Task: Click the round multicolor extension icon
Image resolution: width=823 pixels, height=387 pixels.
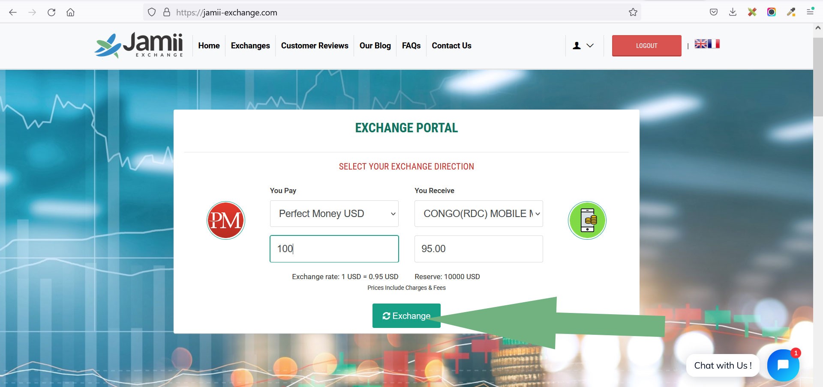Action: point(772,12)
